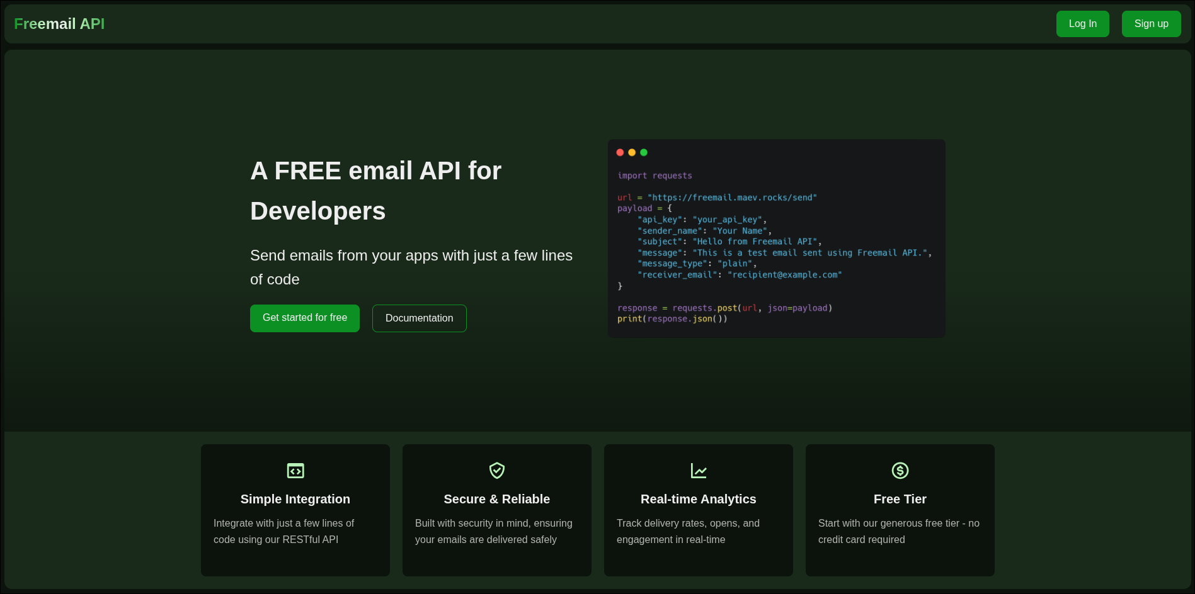This screenshot has height=594, width=1195.
Task: Click the Free Tier dollar icon
Action: 900,471
